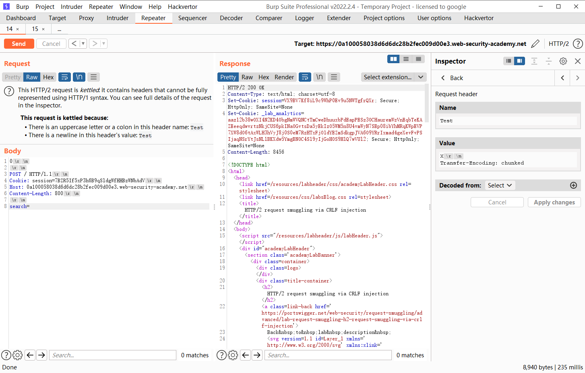The width and height of the screenshot is (585, 373).
Task: Jump to previous request search match
Action: pyautogui.click(x=30, y=355)
